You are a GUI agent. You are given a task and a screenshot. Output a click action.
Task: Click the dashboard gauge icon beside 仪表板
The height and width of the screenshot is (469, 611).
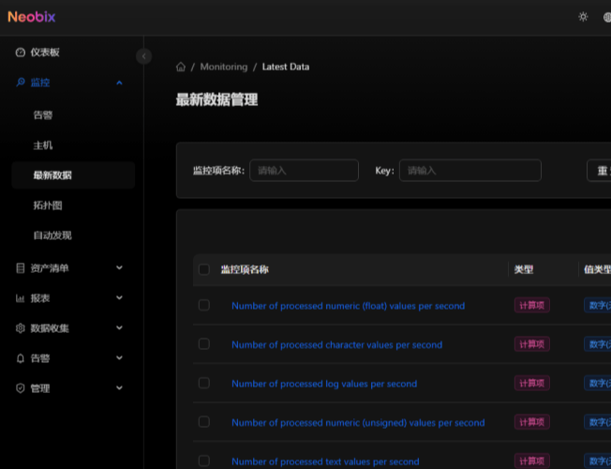[x=21, y=53]
